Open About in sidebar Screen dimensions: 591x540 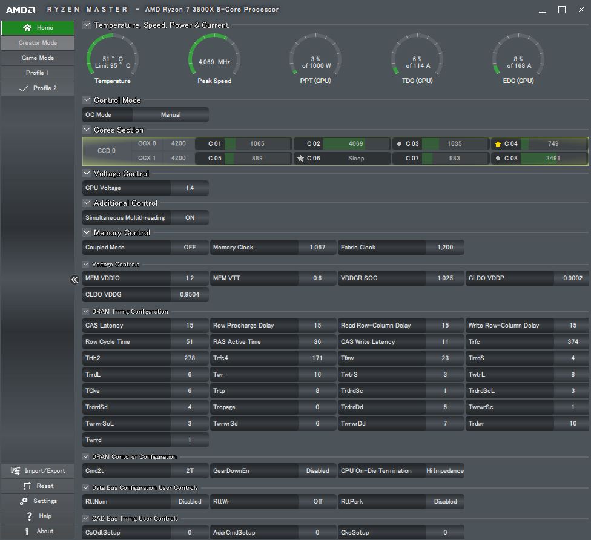click(x=38, y=532)
